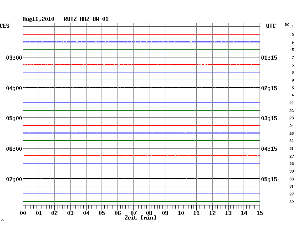Select DC offset value 28
The width and height of the screenshot is (296, 225).
291,133
